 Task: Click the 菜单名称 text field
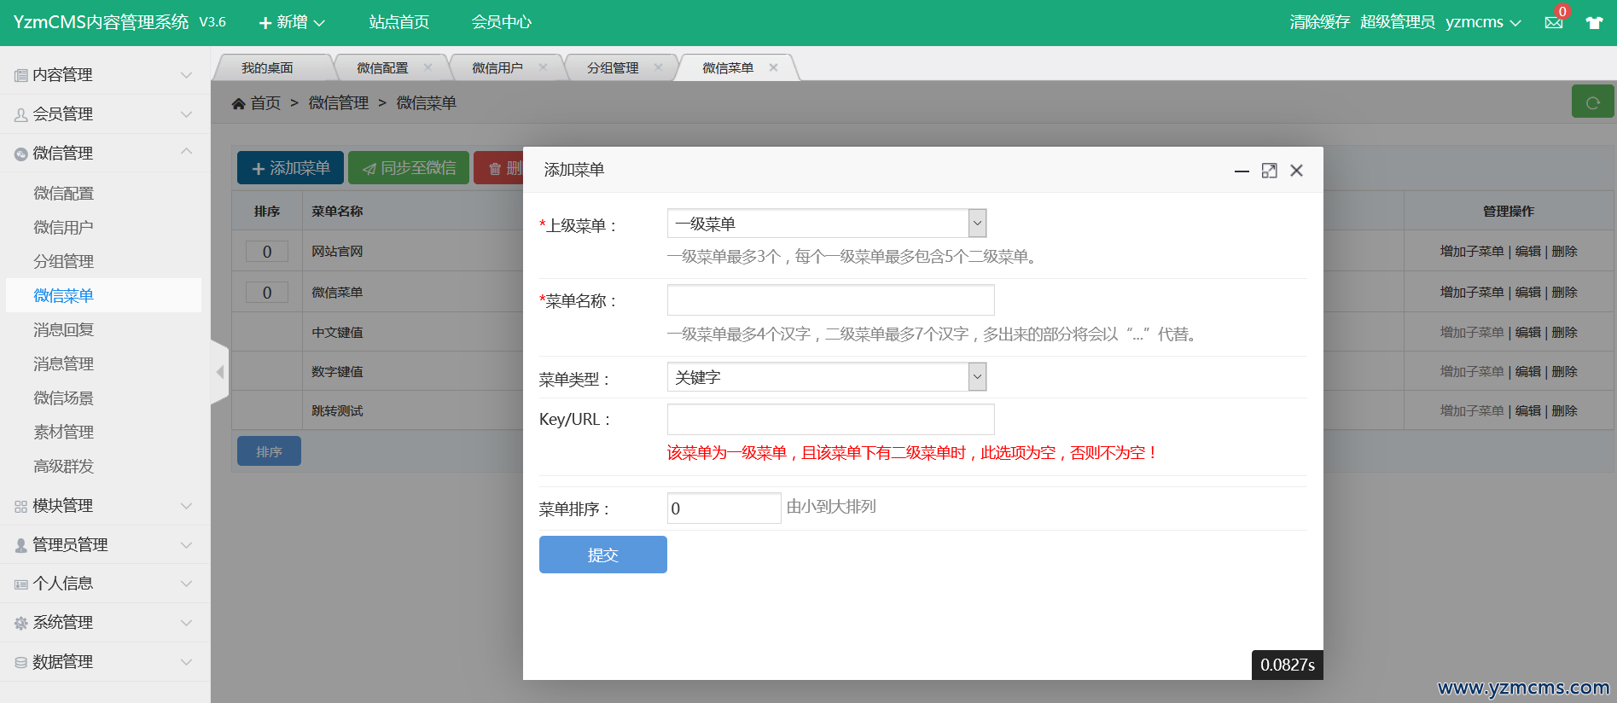pyautogui.click(x=830, y=300)
